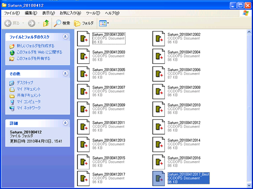Click the scrollbar up arrow
Image resolution: width=253 pixels, height=189 pixels.
(249, 32)
